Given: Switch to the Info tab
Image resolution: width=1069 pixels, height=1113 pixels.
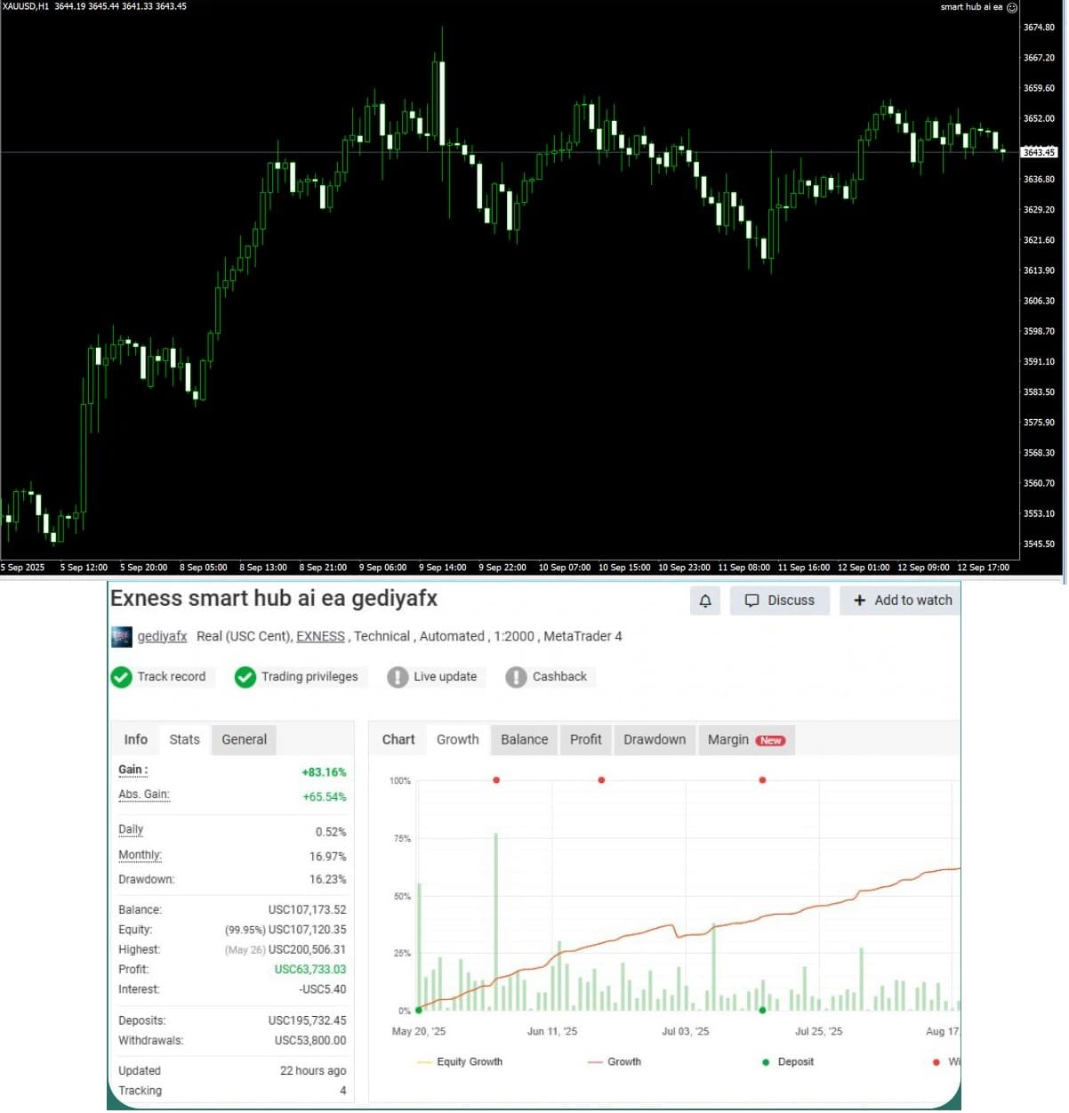Looking at the screenshot, I should click(x=136, y=740).
